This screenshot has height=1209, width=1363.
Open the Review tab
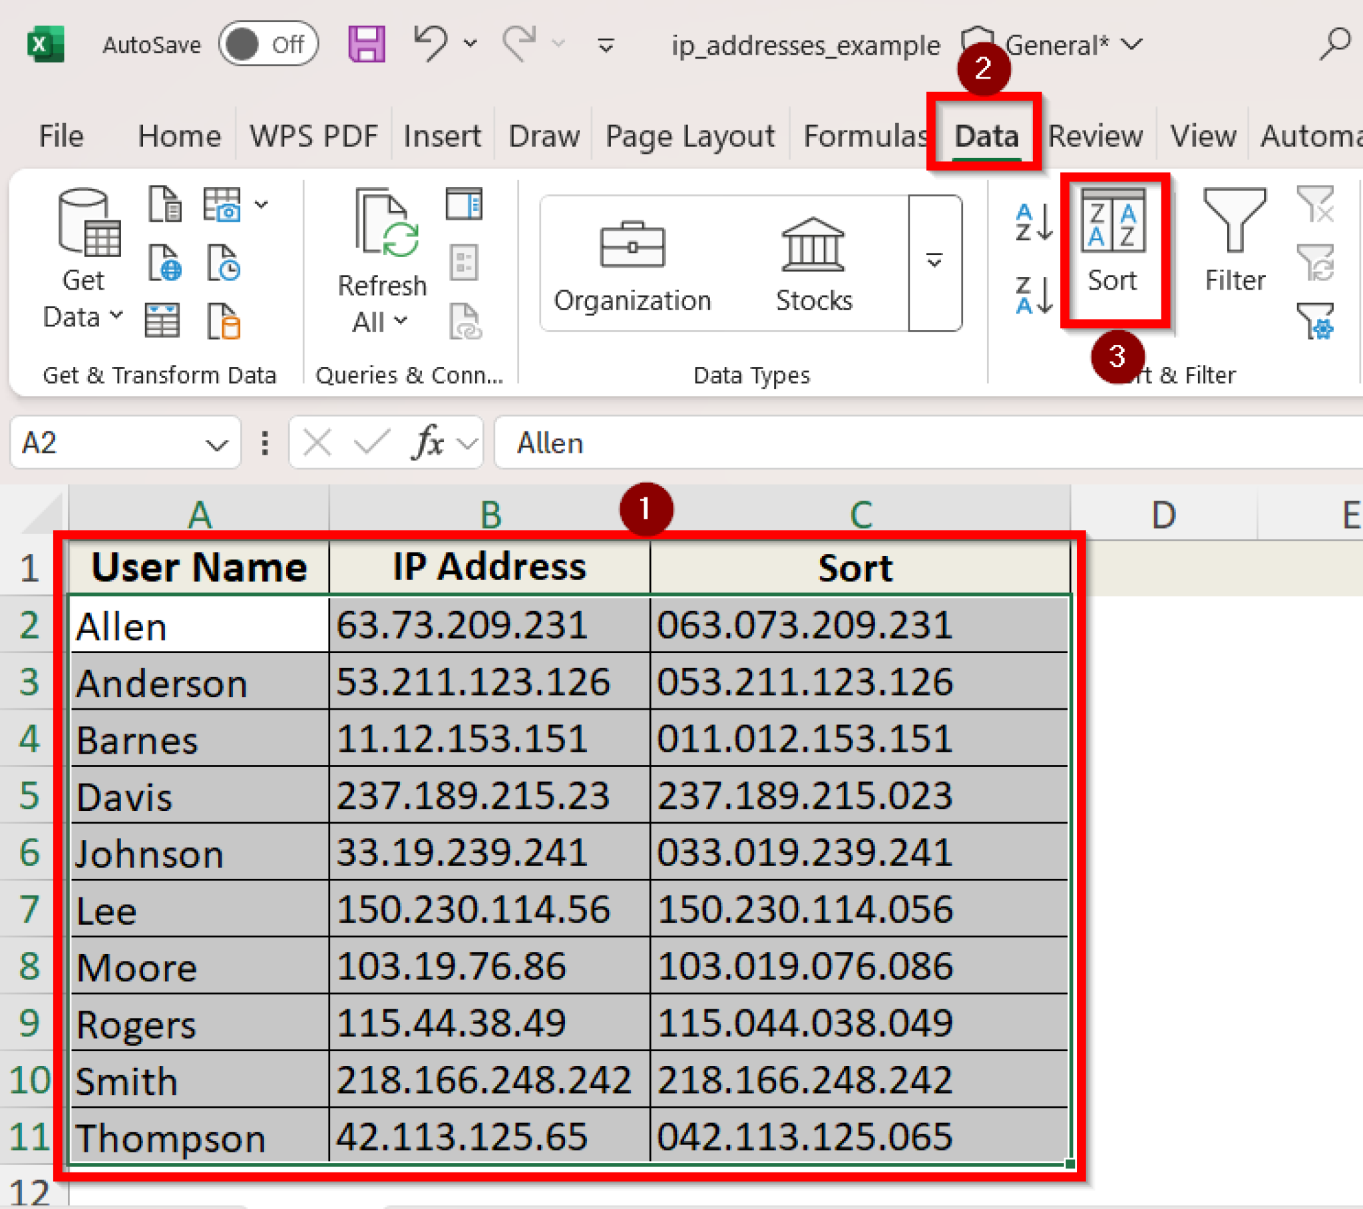click(1094, 135)
